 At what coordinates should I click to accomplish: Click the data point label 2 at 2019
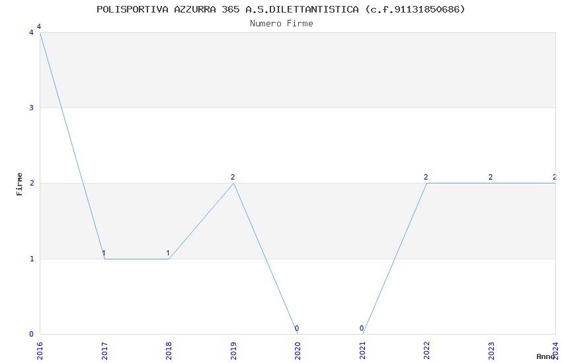coord(233,177)
